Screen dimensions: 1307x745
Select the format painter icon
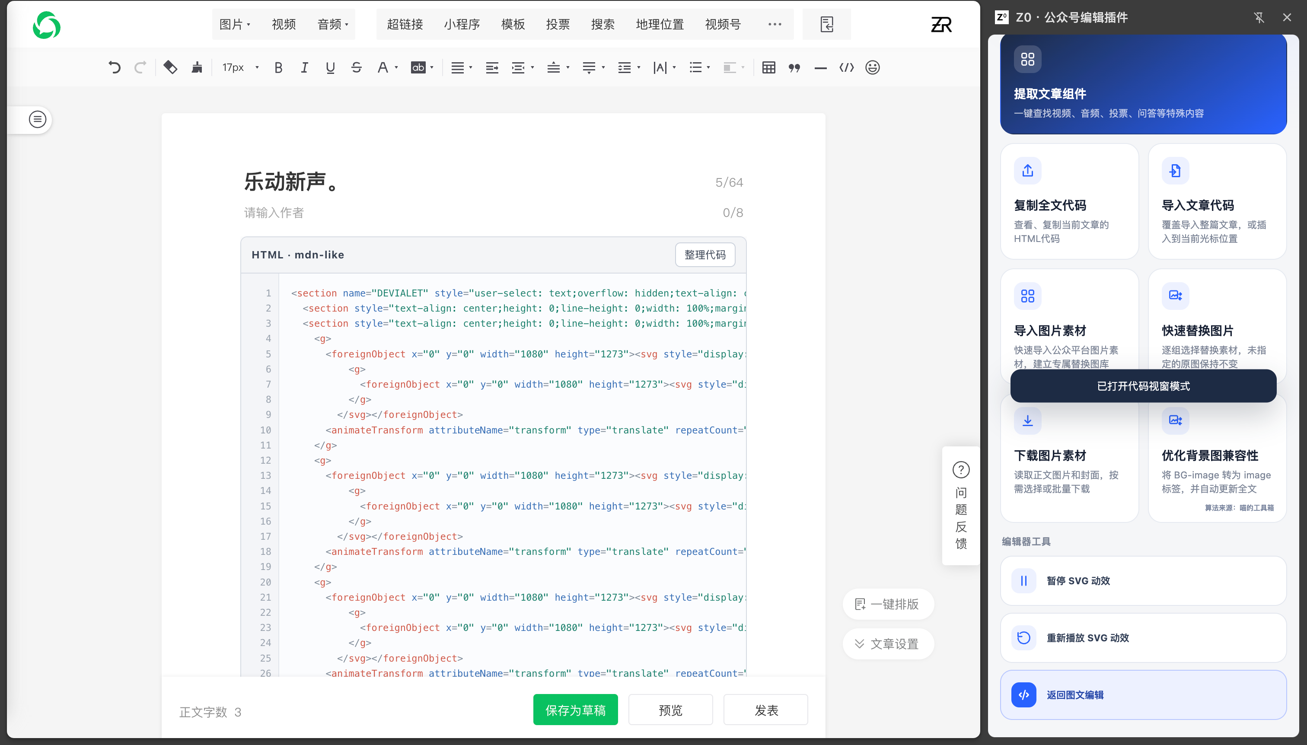[170, 67]
